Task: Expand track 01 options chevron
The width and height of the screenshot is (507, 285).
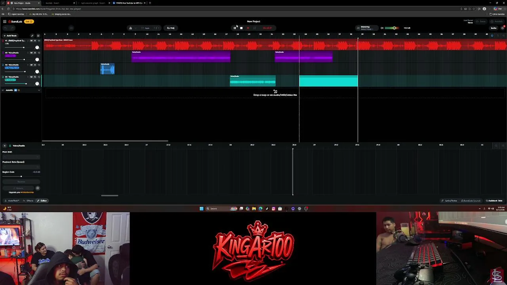Action: pyautogui.click(x=39, y=41)
